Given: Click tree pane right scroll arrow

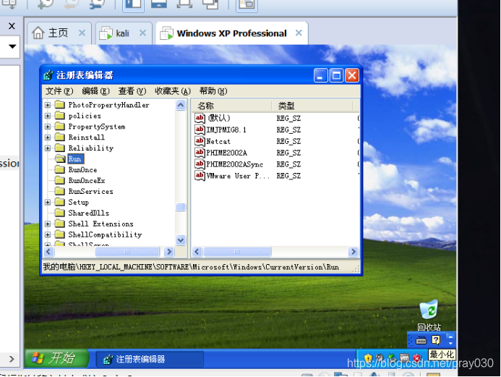Looking at the screenshot, I should click(169, 252).
